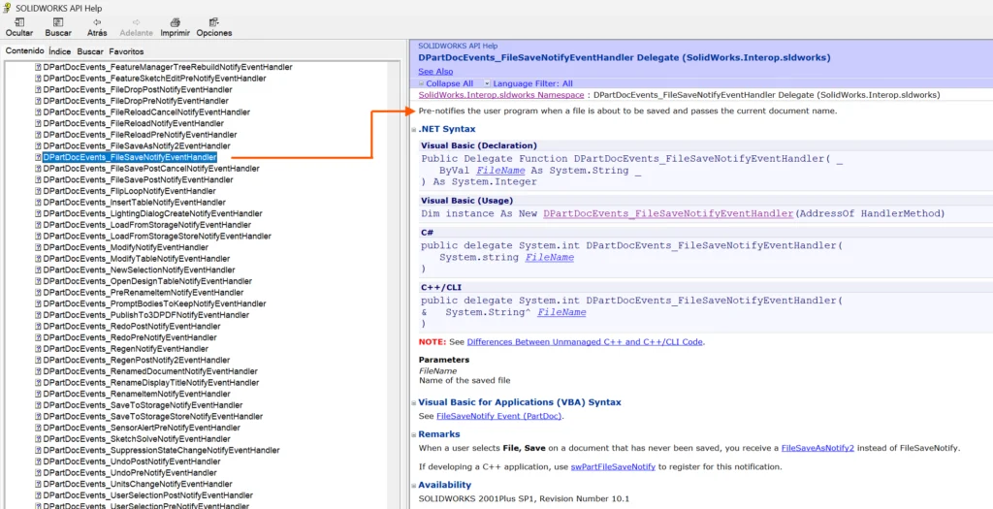Select DPartDocEvents_UserSelectionPostNotifyEventHandler topic
Screen dimensions: 993x509
(x=147, y=495)
